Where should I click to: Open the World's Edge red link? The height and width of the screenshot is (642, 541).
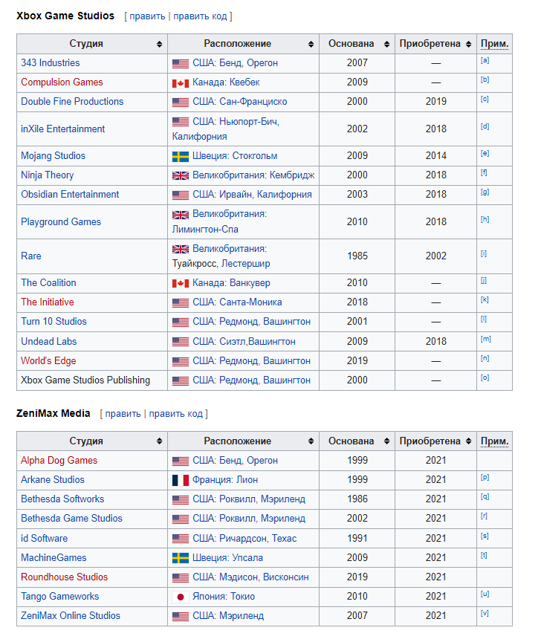48,360
